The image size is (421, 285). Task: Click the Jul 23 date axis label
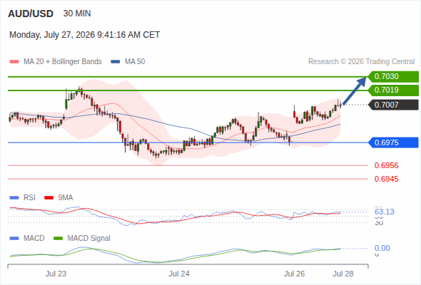tap(56, 274)
